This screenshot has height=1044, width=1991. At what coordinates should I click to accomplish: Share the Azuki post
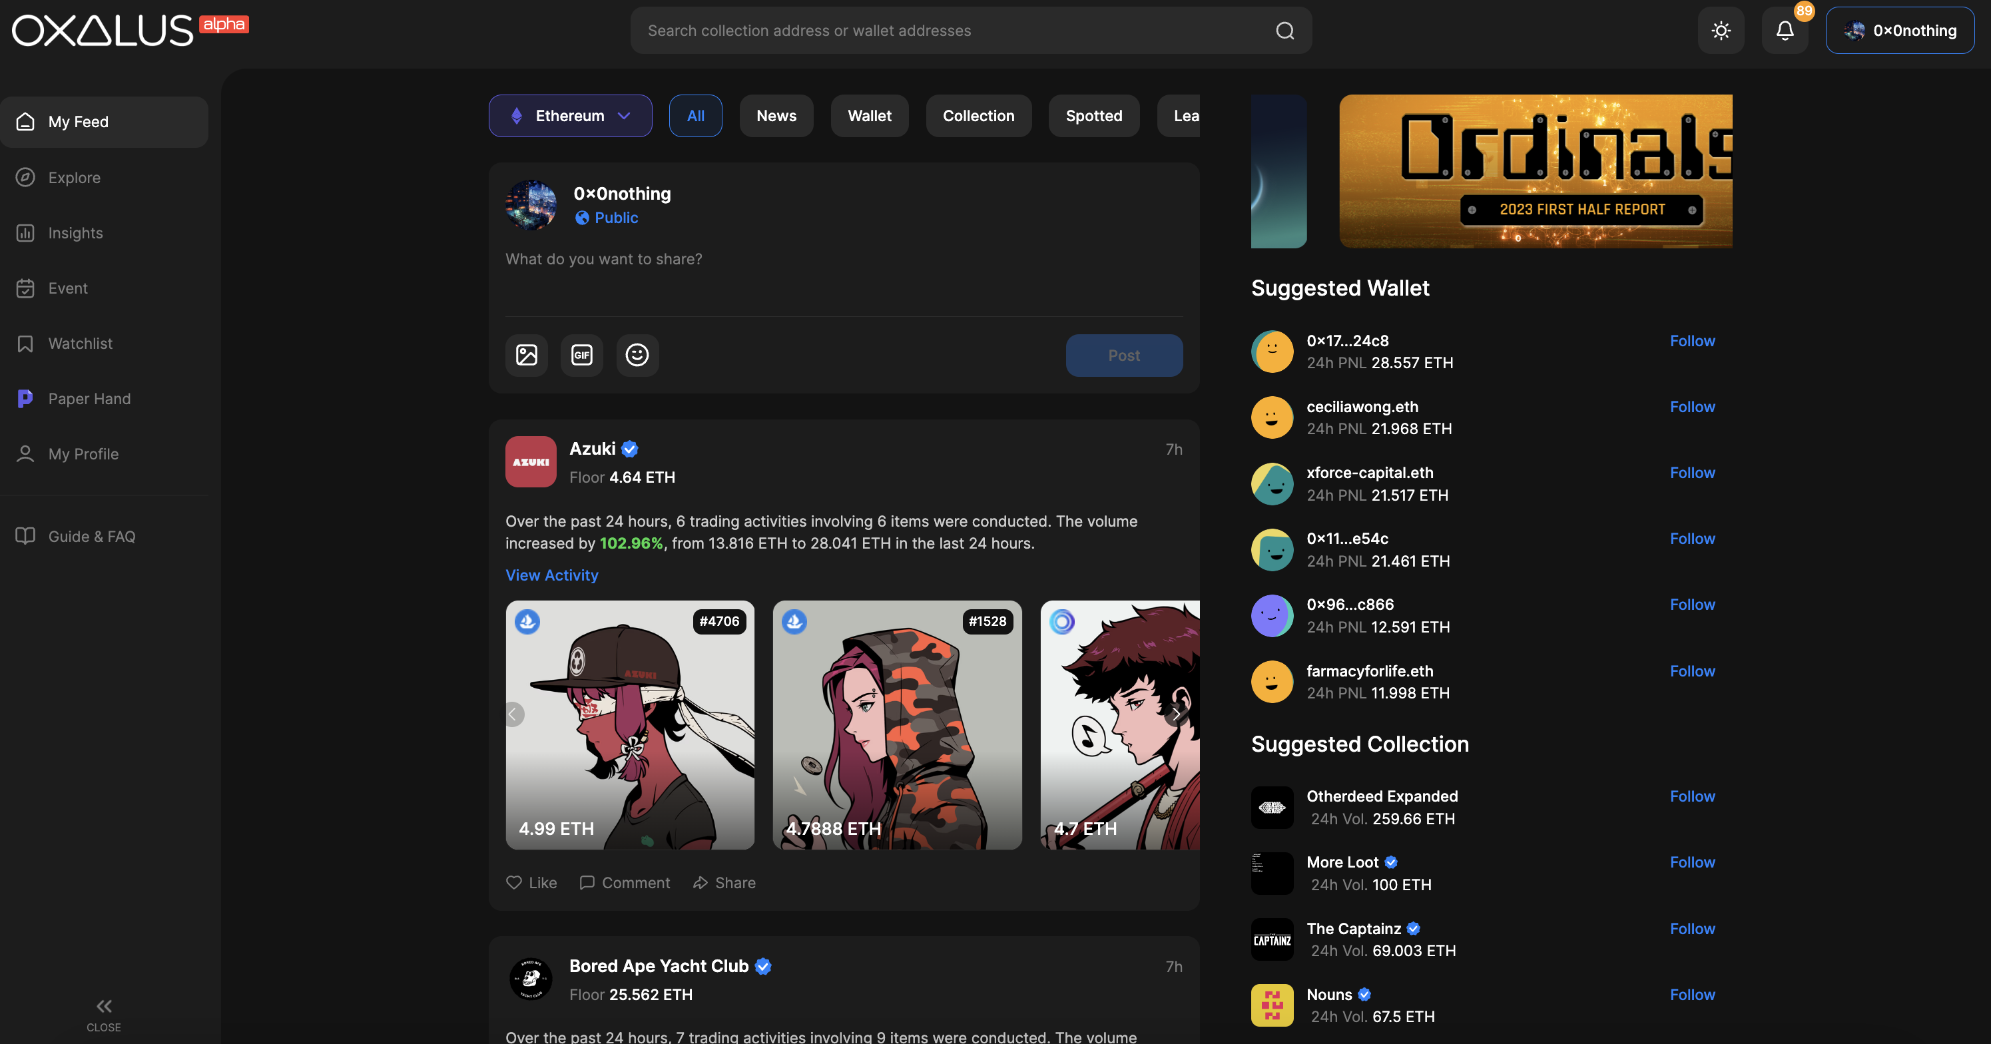click(724, 884)
